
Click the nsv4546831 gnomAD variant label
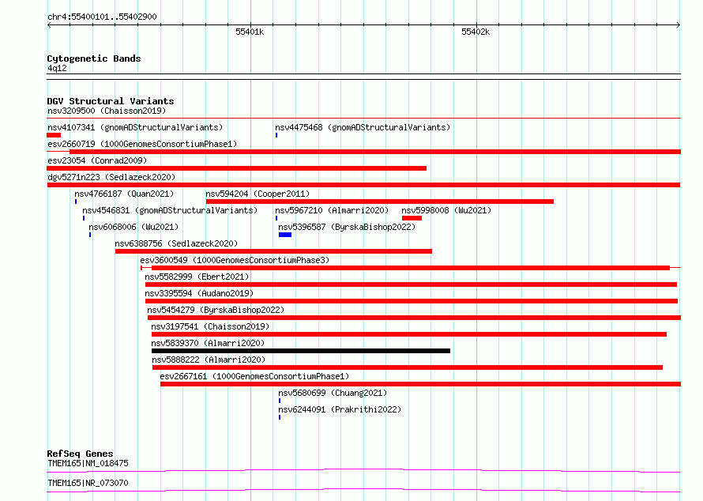(x=170, y=210)
